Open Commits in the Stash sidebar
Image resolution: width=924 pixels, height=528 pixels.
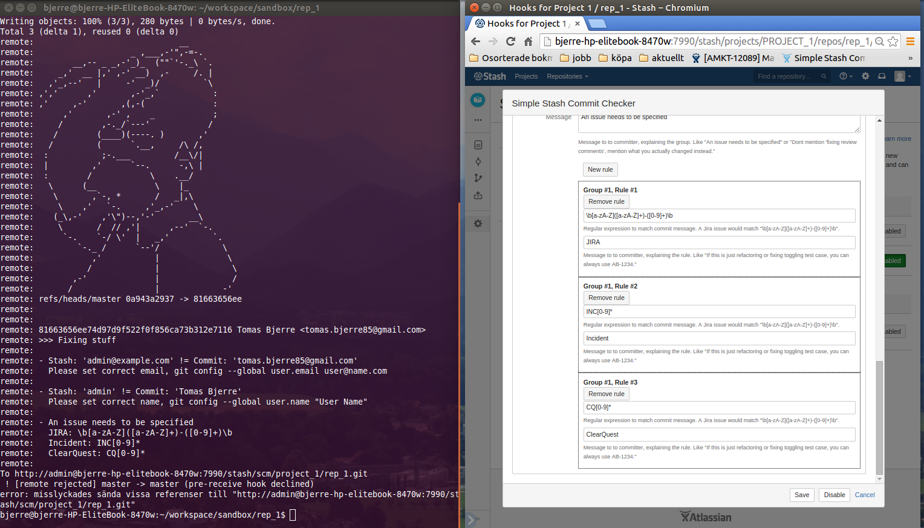(x=478, y=161)
